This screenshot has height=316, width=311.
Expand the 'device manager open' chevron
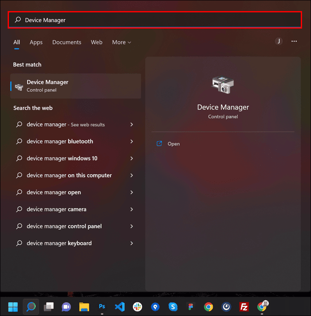click(x=132, y=192)
